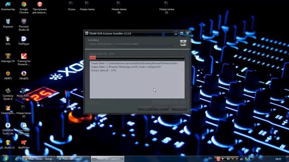Click the 'Create folder:' log line

coord(135,63)
